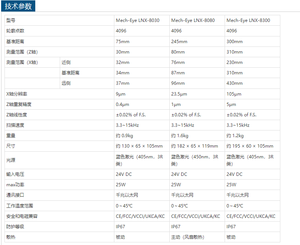Viewport: 300px width, 245px height.
Task: Click the 基准距离 value 245mm
Action: tap(179, 42)
